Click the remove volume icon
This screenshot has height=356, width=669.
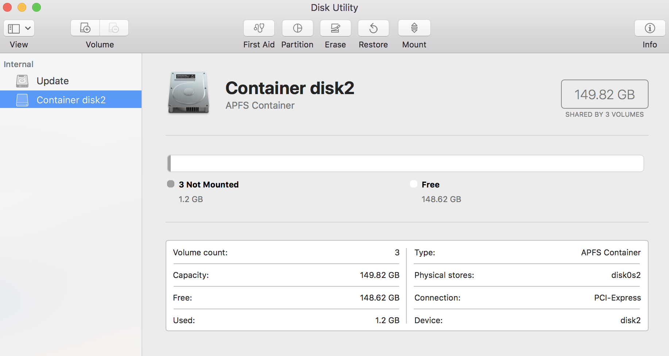[x=114, y=27]
